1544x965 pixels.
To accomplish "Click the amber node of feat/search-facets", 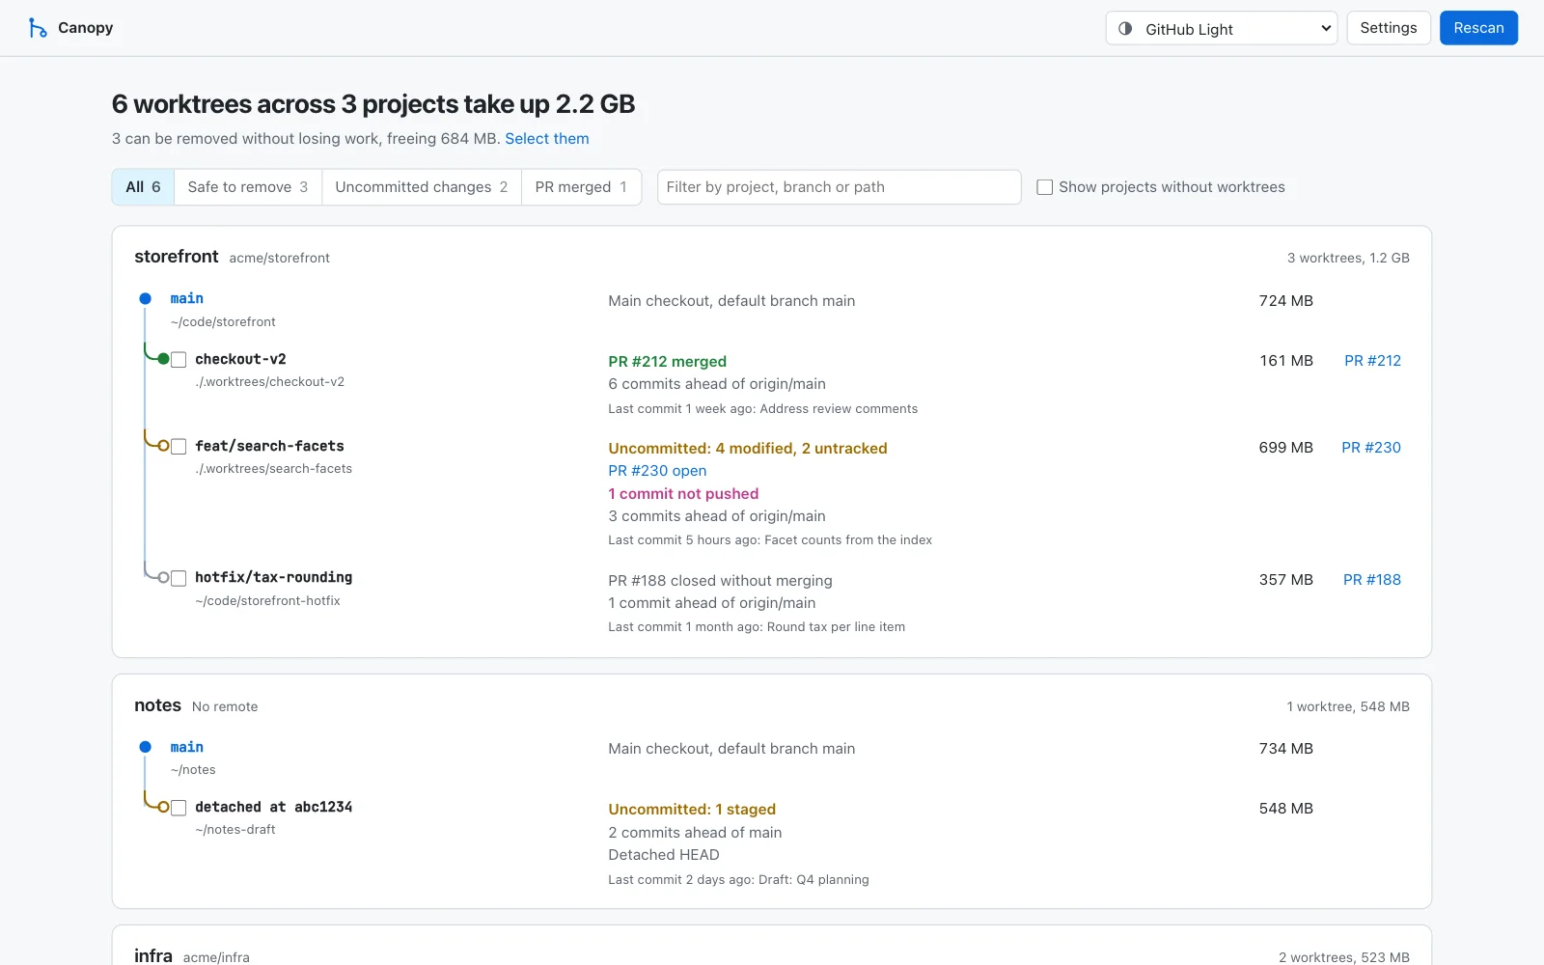I will point(163,446).
